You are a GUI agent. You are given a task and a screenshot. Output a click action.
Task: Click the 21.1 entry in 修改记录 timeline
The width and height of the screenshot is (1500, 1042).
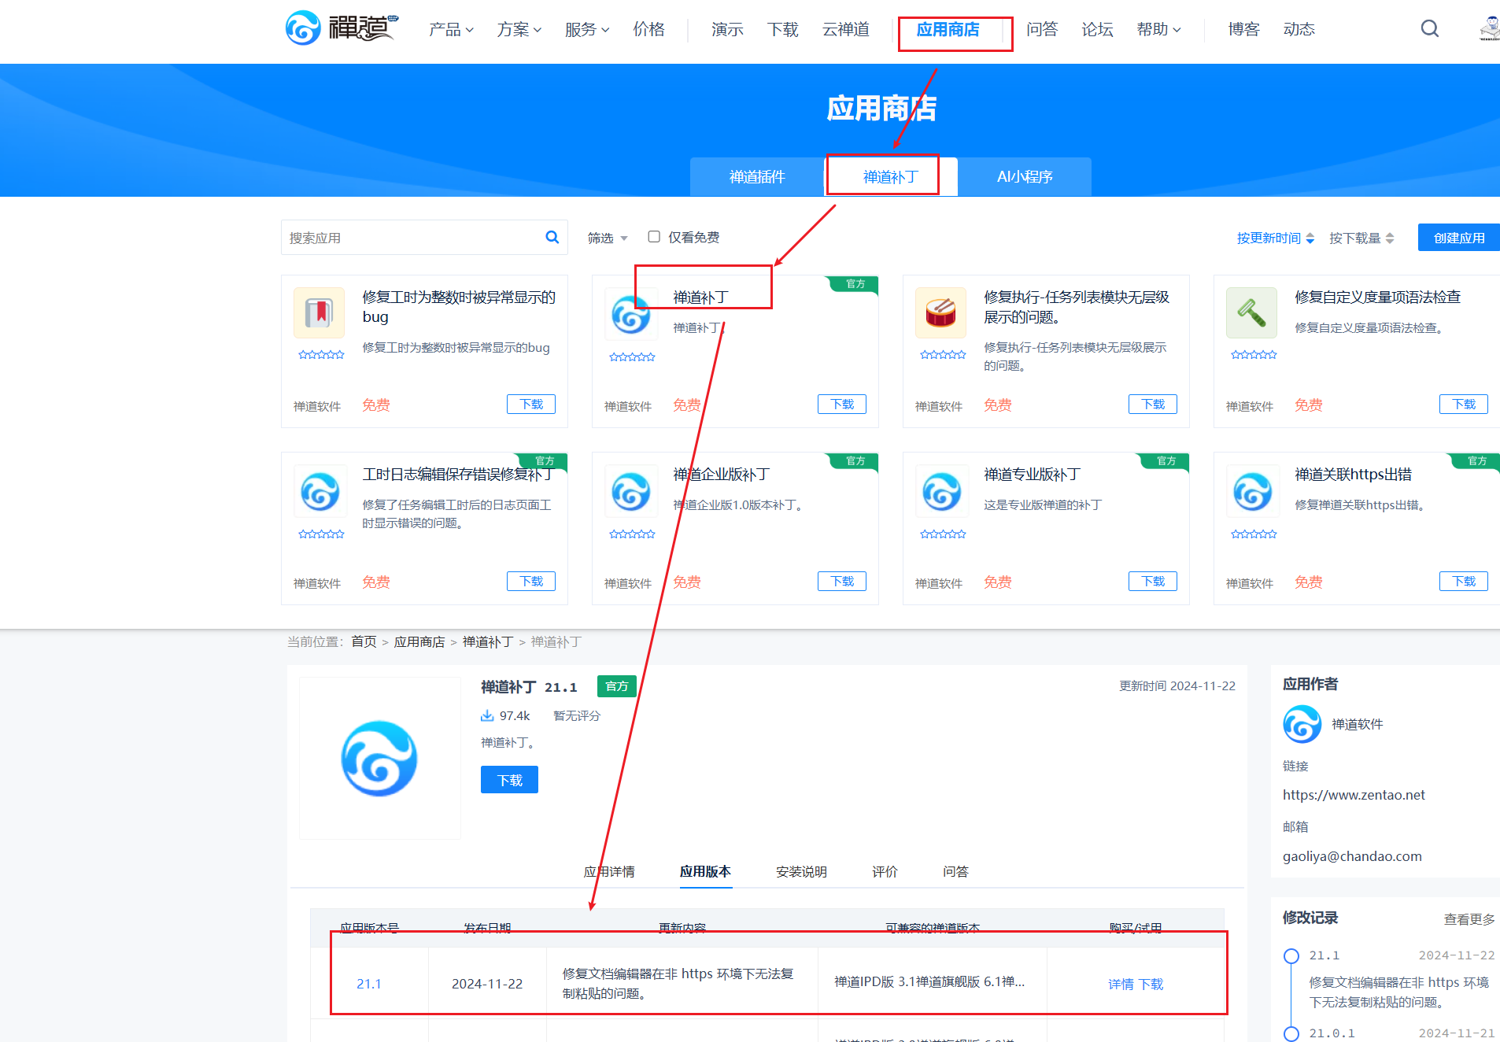point(1325,955)
